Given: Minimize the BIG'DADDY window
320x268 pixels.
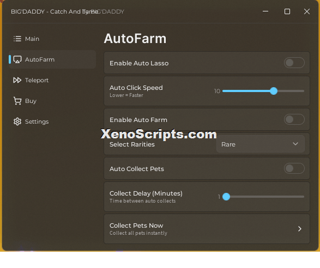Looking at the screenshot, I should click(265, 11).
